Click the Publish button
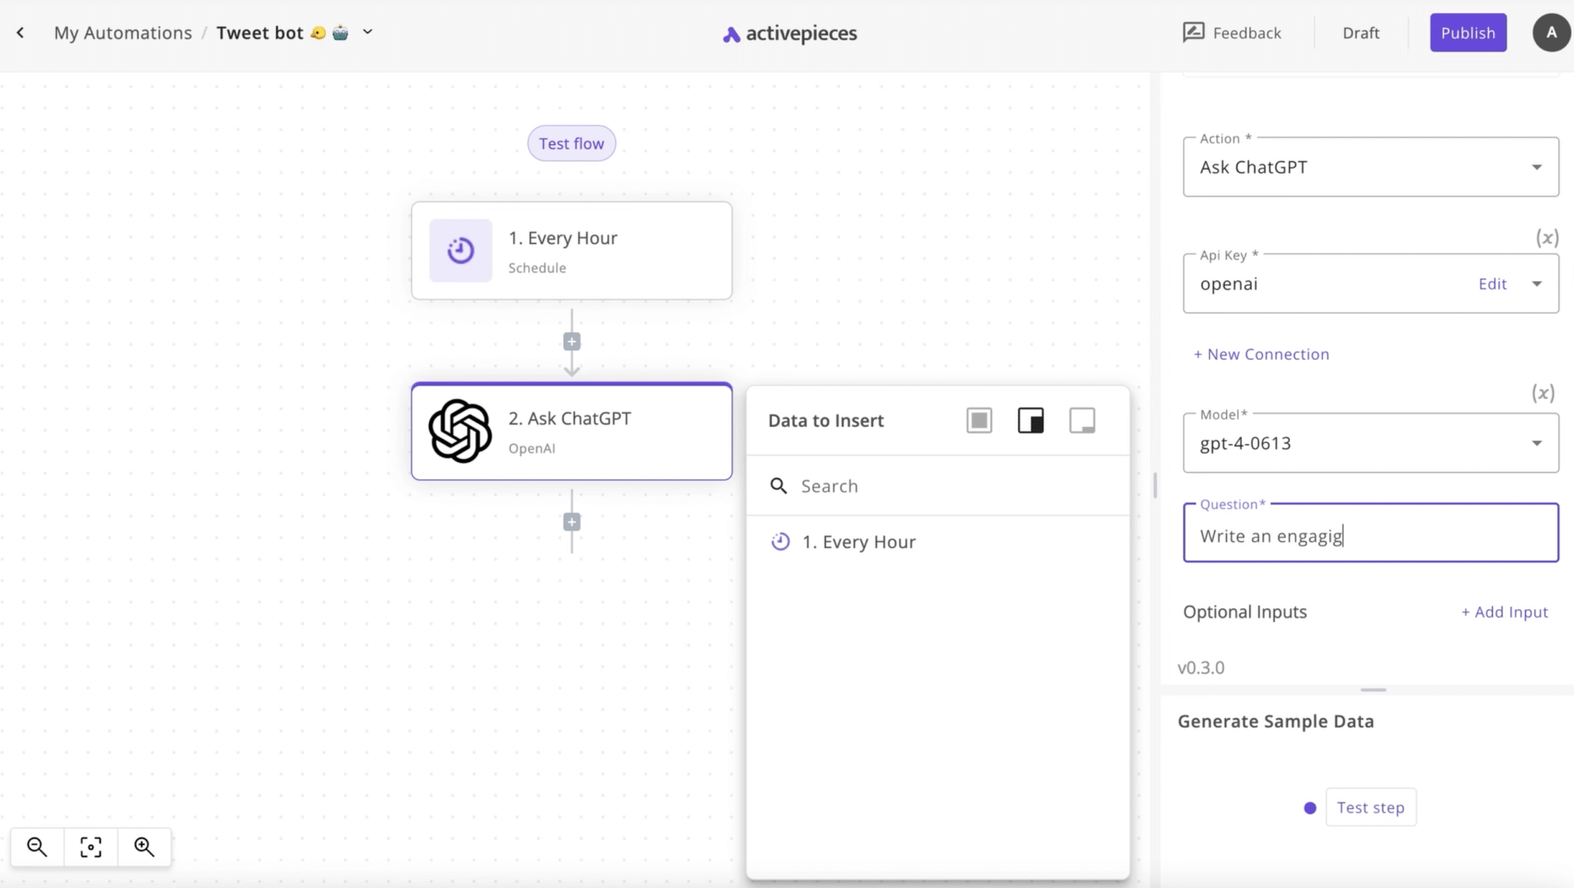 click(1468, 32)
